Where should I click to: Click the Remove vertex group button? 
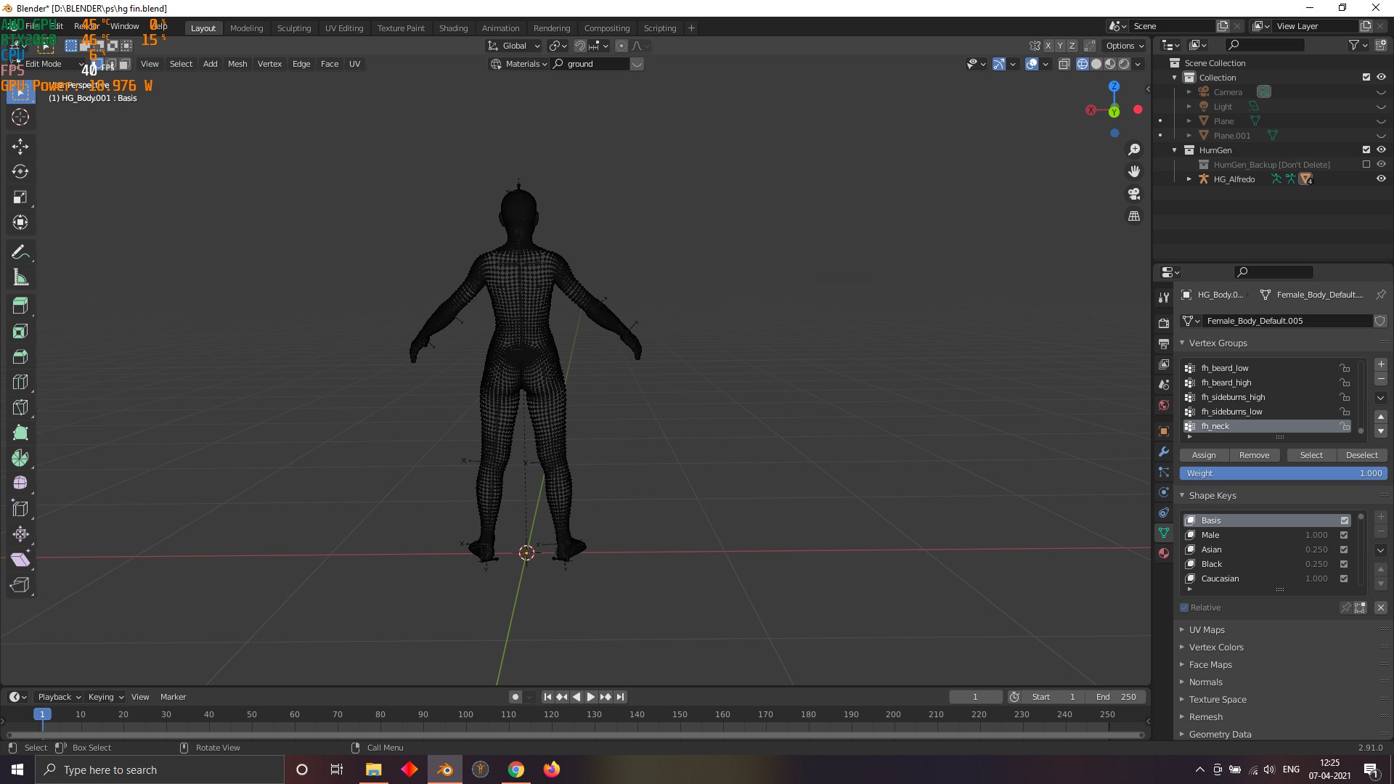pos(1254,455)
